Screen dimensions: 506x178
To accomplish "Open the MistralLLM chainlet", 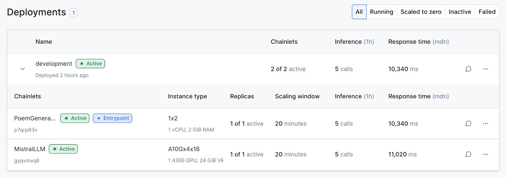I will click(x=30, y=149).
